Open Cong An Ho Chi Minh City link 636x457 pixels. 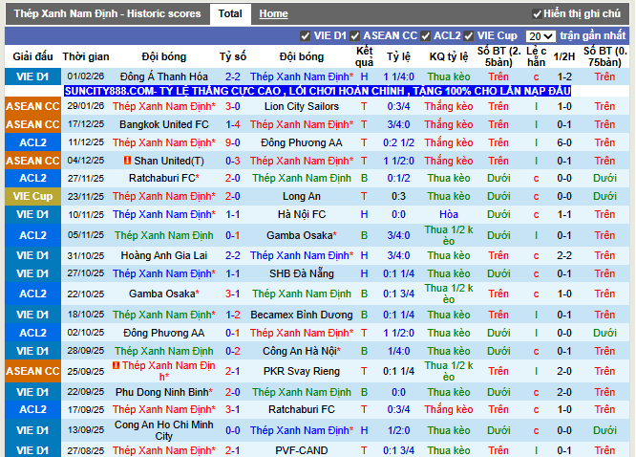(164, 430)
